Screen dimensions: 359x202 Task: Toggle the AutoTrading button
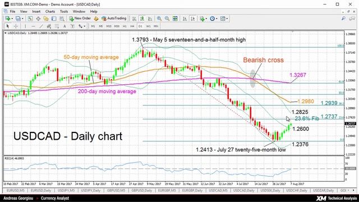click(114, 19)
